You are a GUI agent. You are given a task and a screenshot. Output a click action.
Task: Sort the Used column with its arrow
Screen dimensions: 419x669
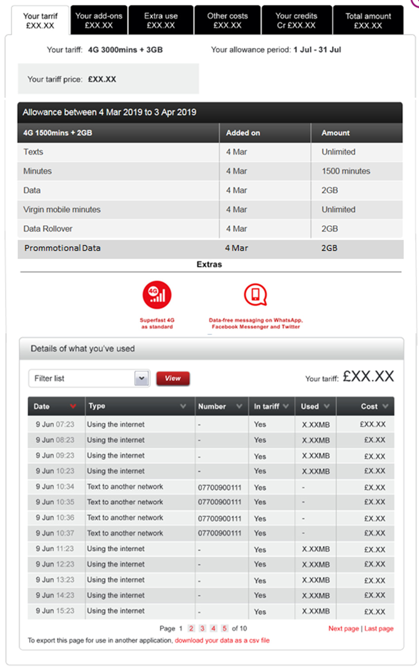326,406
